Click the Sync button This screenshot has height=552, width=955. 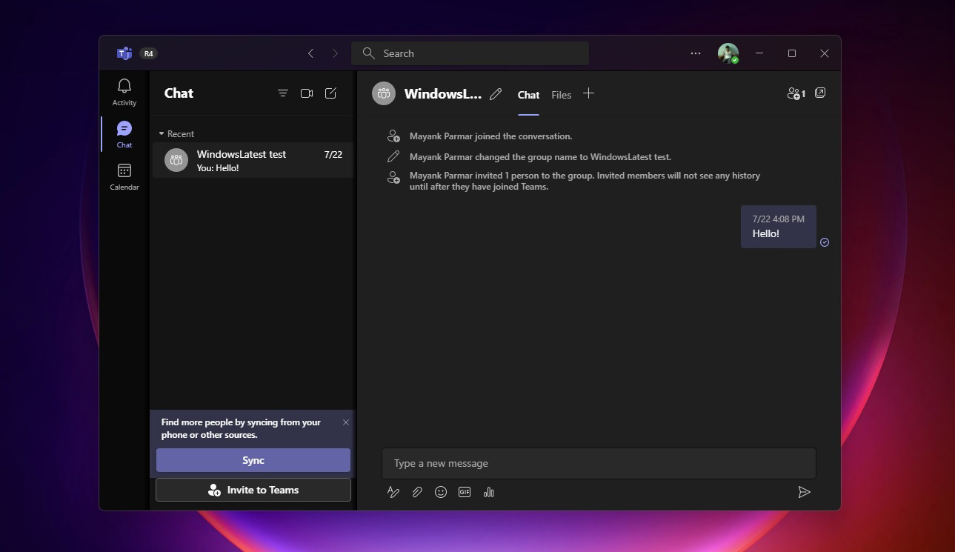tap(253, 460)
